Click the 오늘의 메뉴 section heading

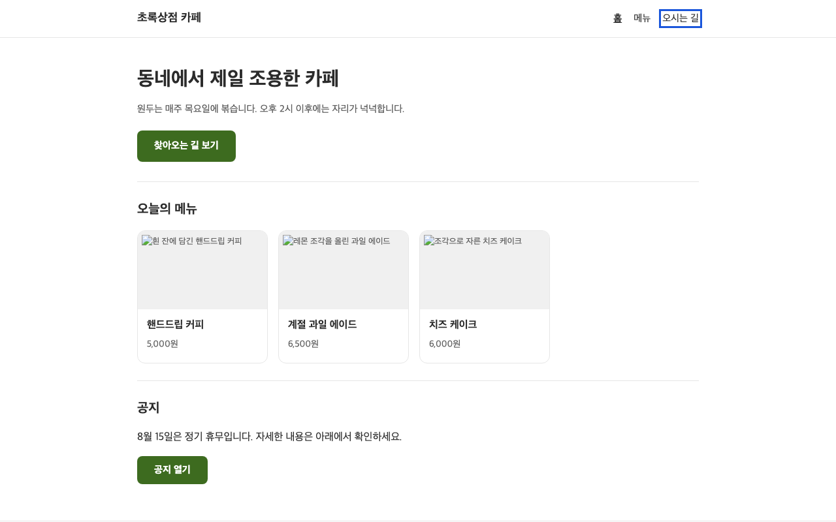167,209
